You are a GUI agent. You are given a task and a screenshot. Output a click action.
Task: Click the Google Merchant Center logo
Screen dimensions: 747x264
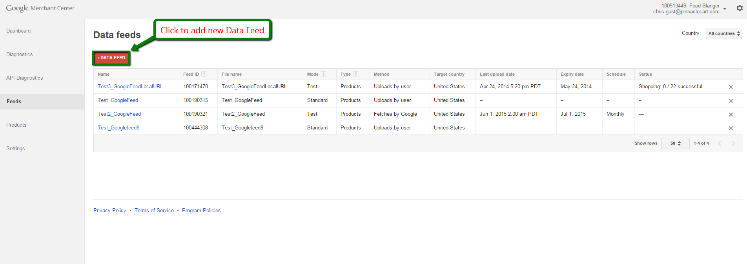tap(40, 8)
